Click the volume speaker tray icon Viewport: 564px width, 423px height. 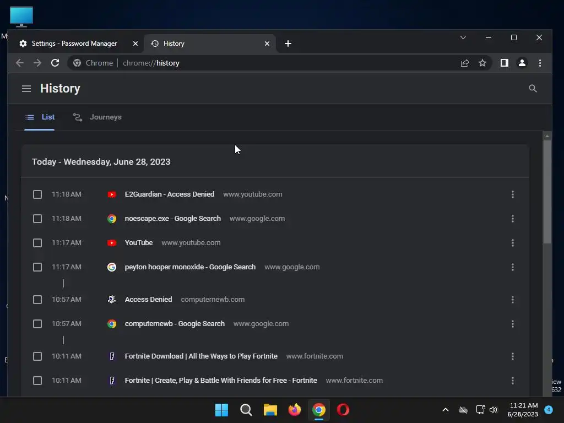pos(493,410)
